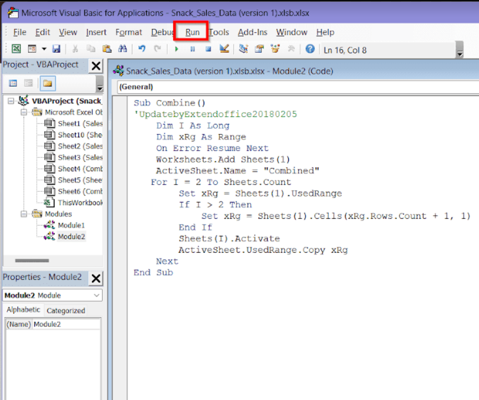Click the Project pane horizontal scrollbar

click(32, 261)
